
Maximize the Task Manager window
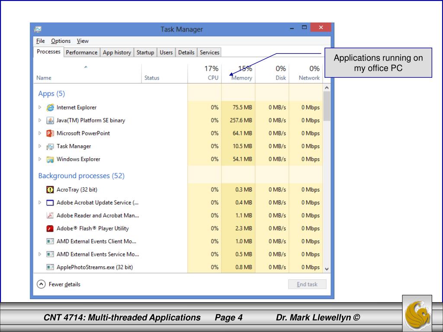304,27
